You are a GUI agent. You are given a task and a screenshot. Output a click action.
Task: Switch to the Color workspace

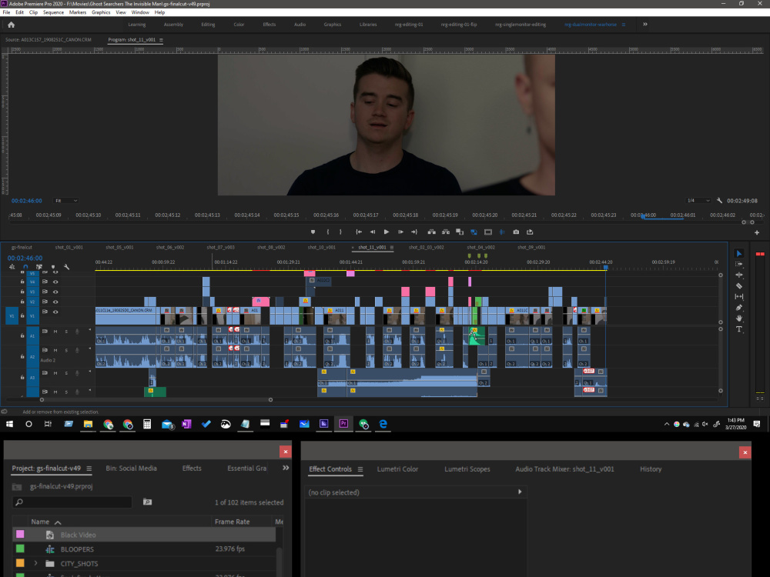tap(239, 25)
